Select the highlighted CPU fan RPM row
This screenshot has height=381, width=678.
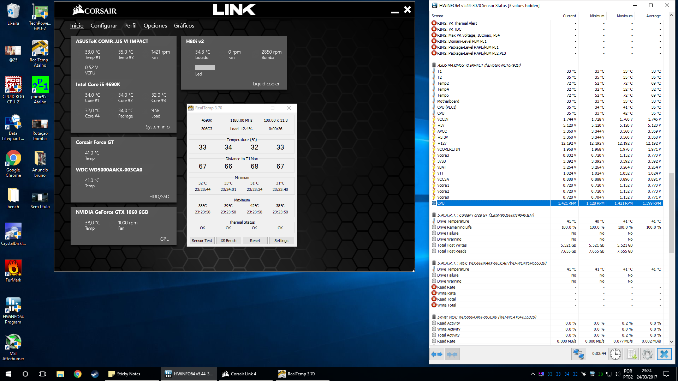click(x=547, y=203)
